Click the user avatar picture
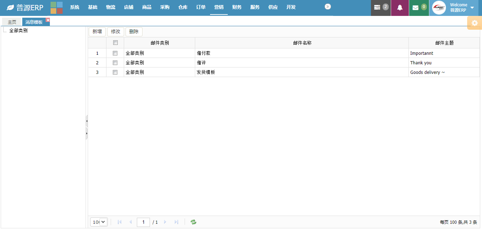Image resolution: width=482 pixels, height=234 pixels. (439, 7)
